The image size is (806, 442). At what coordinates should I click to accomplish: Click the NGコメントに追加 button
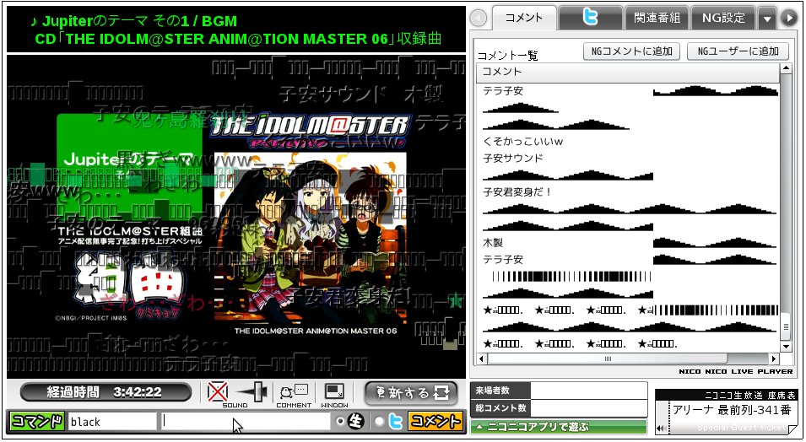click(632, 51)
